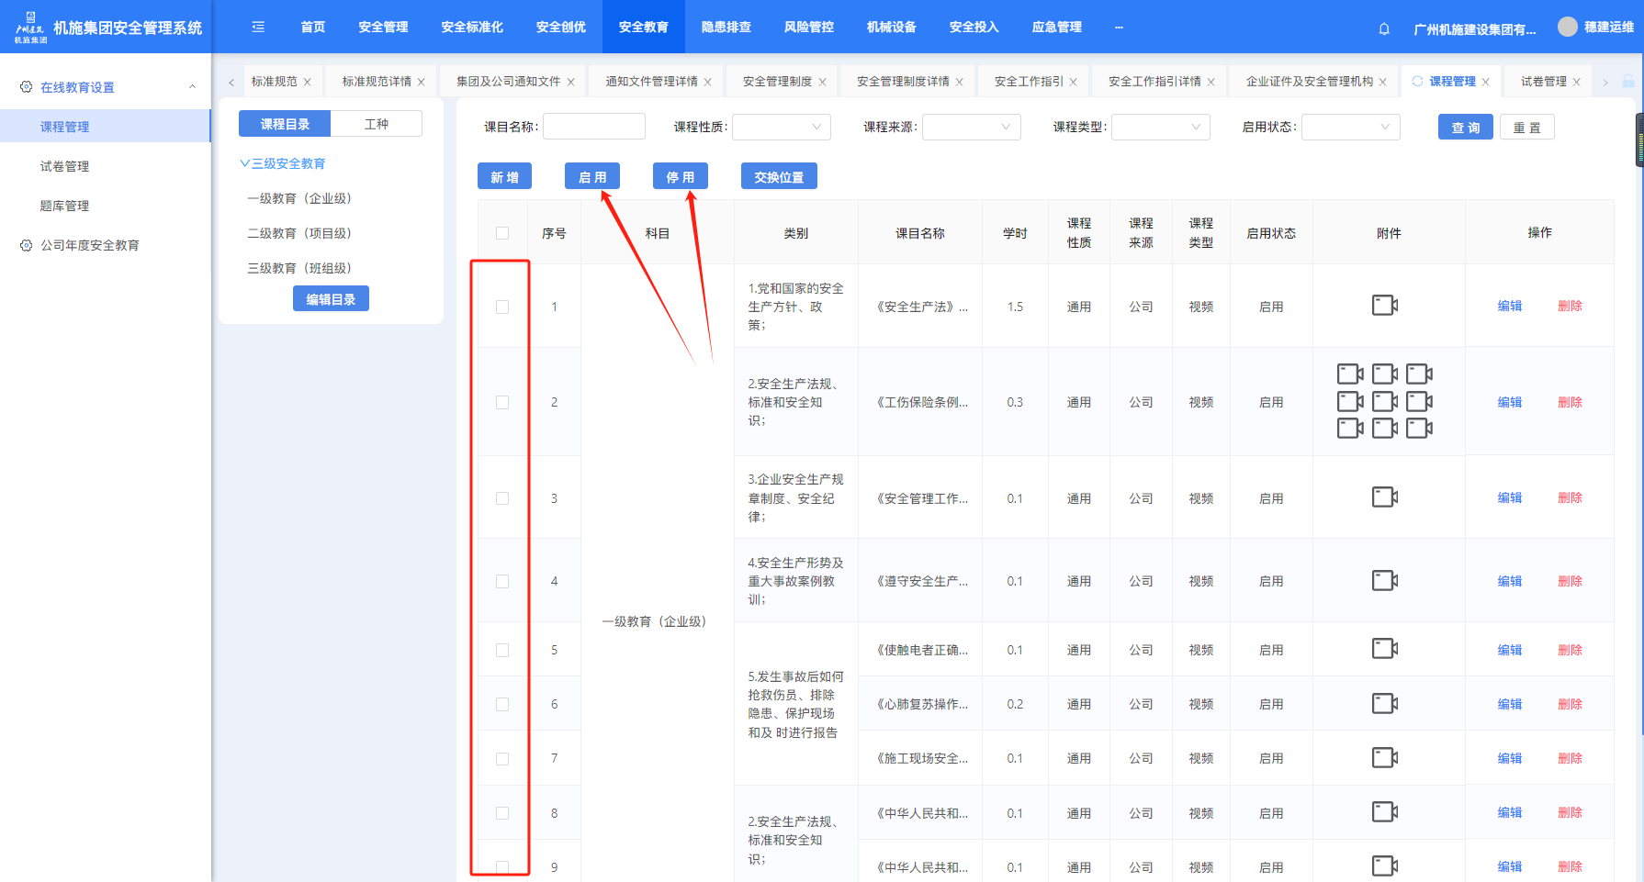This screenshot has width=1644, height=882.
Task: Open video attachment for row 1
Action: pyautogui.click(x=1385, y=306)
